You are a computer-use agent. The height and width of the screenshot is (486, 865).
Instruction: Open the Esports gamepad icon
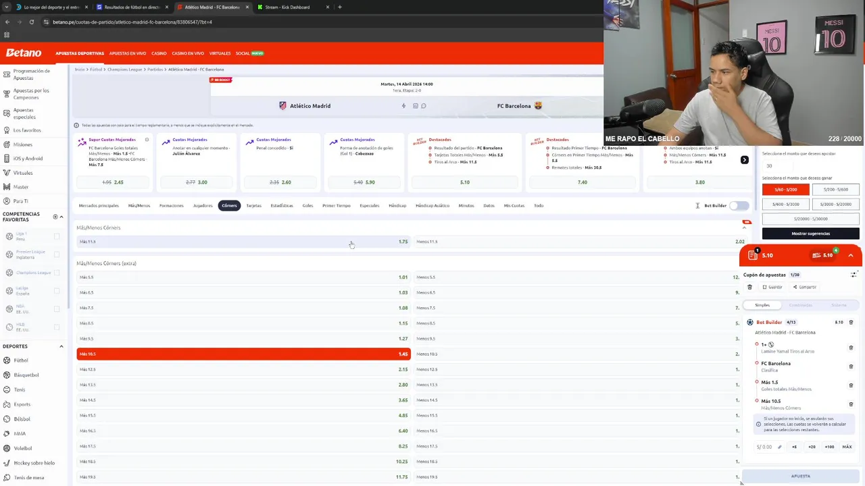7,404
